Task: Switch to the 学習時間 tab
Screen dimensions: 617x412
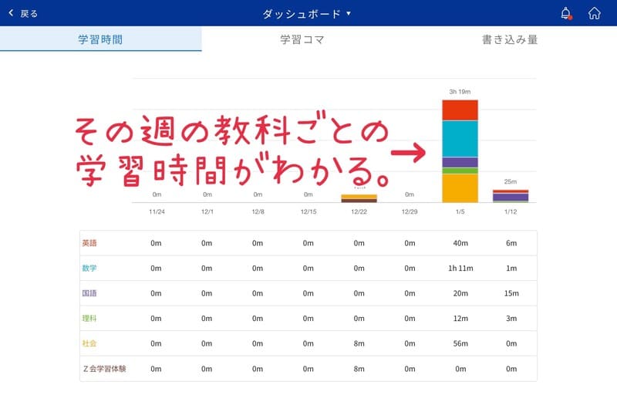Action: [x=100, y=39]
